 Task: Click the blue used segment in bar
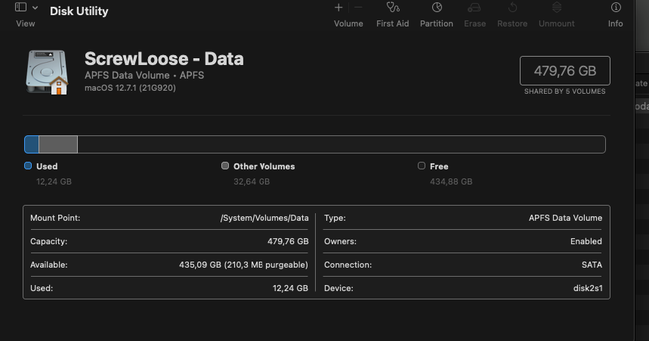tap(32, 144)
